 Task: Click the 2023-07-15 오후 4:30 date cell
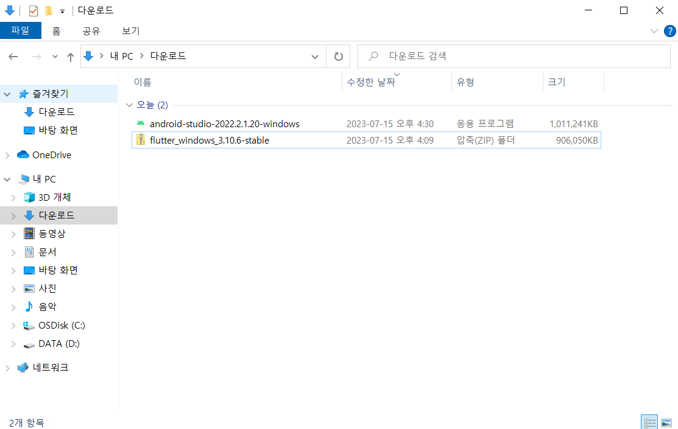coord(390,124)
